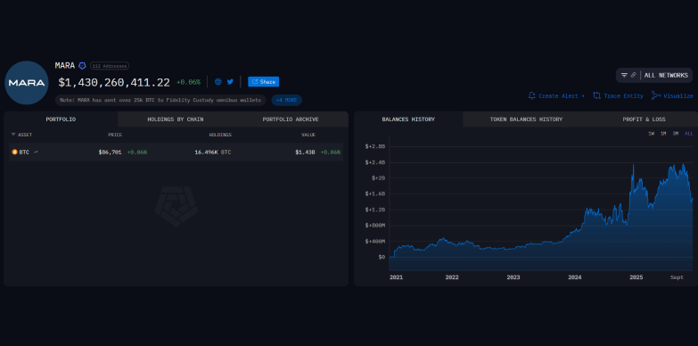Click the link chain icon in networks filter
The width and height of the screenshot is (698, 346).
(634, 75)
